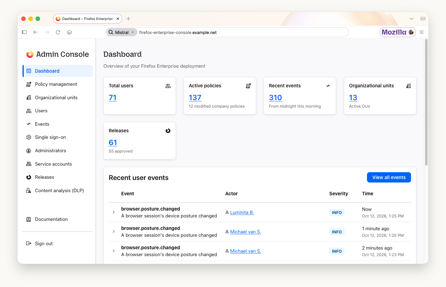Click the 310 recent events link
Image resolution: width=446 pixels, height=287 pixels.
pos(275,98)
